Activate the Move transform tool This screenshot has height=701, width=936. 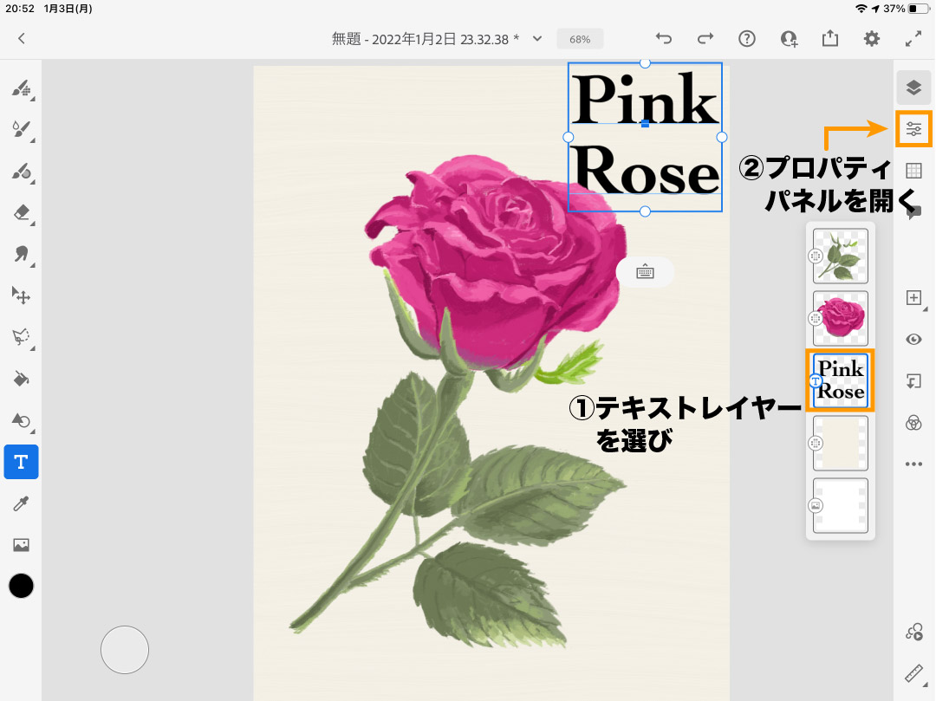[21, 295]
